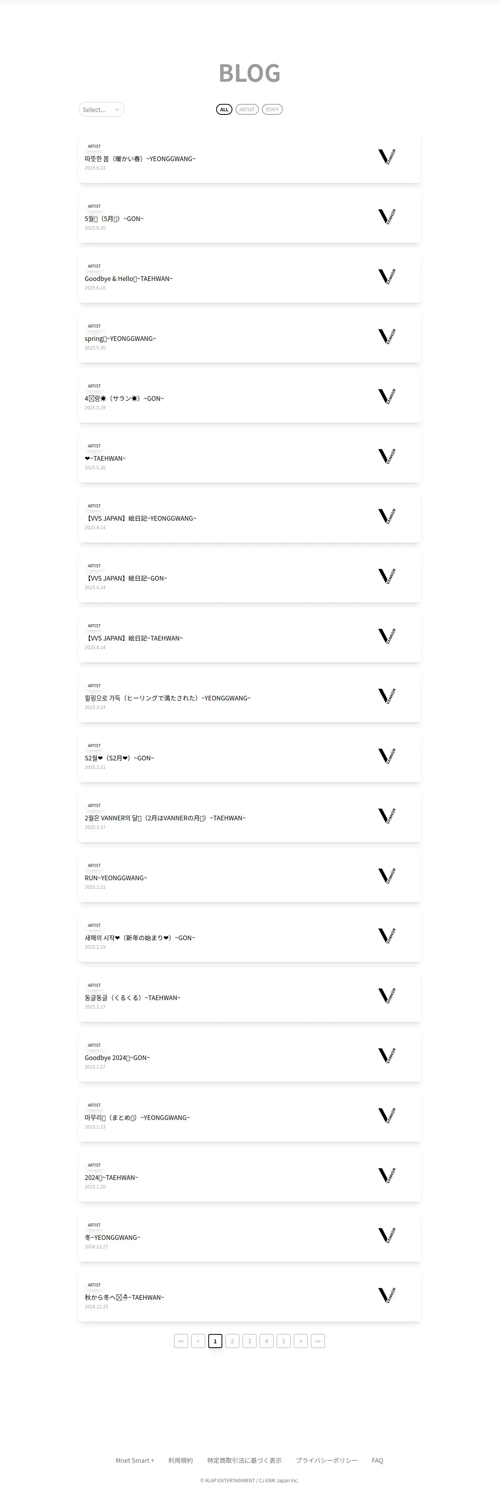Open page 3 of the blog list

click(249, 1341)
